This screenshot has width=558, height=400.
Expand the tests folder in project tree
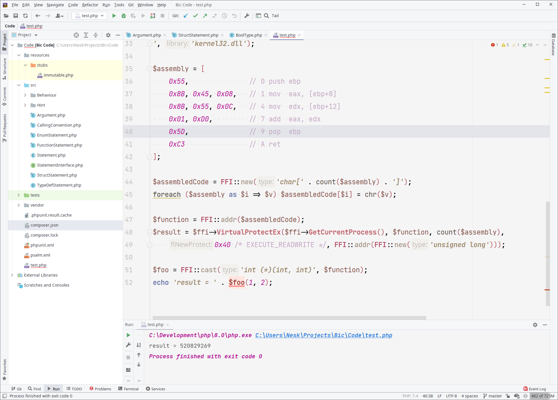19,195
